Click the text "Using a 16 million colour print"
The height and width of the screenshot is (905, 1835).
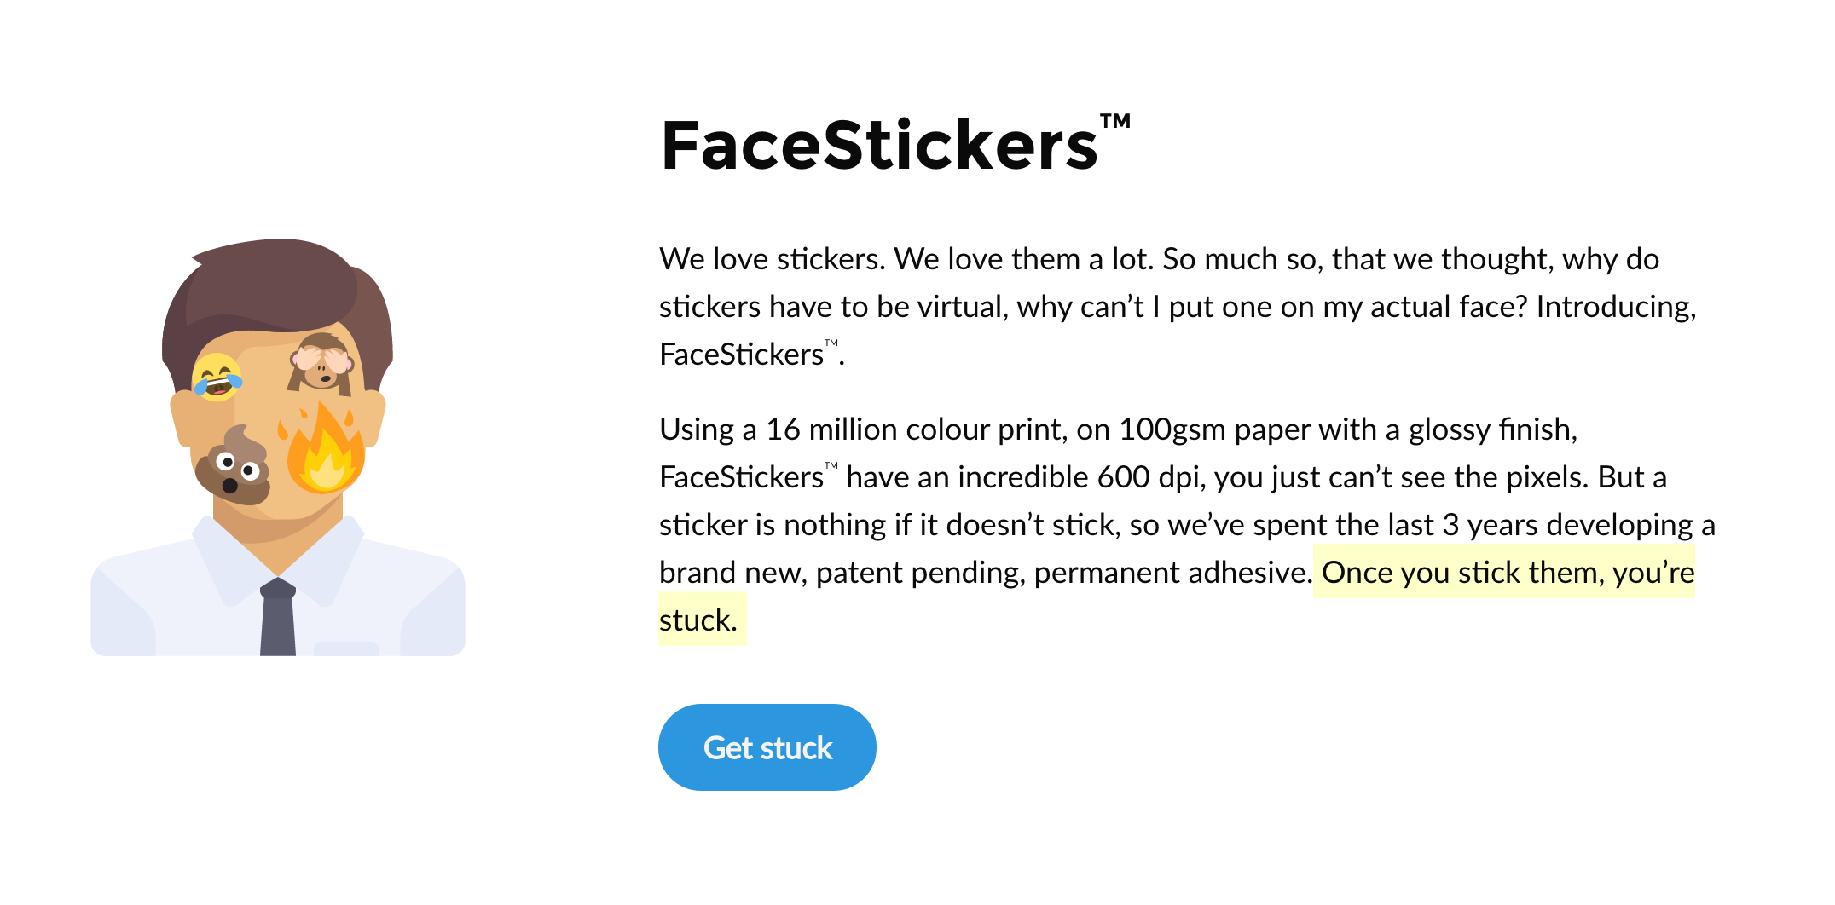click(863, 429)
